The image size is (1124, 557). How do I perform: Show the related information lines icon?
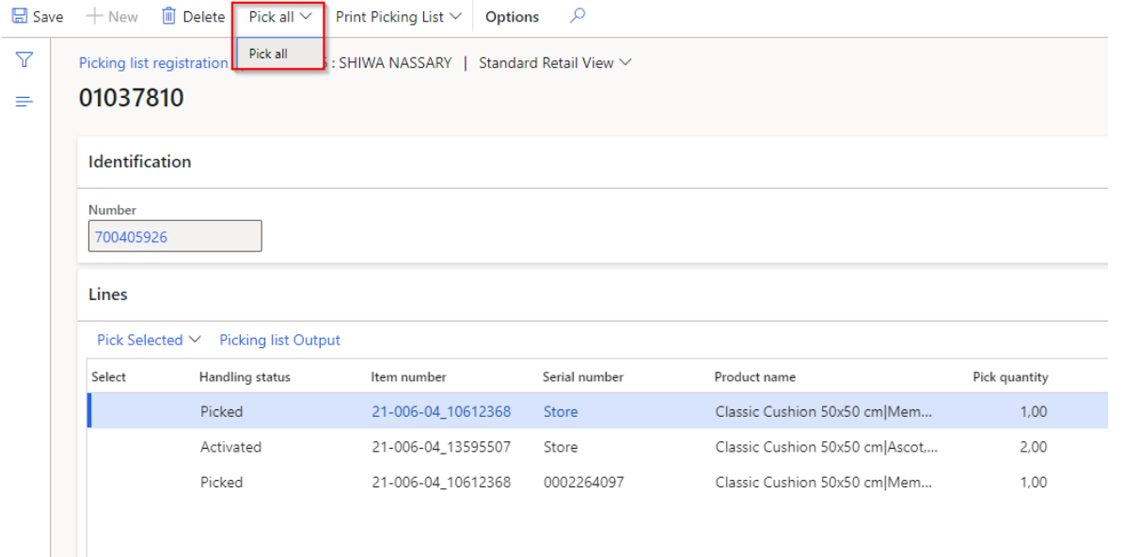pyautogui.click(x=25, y=102)
